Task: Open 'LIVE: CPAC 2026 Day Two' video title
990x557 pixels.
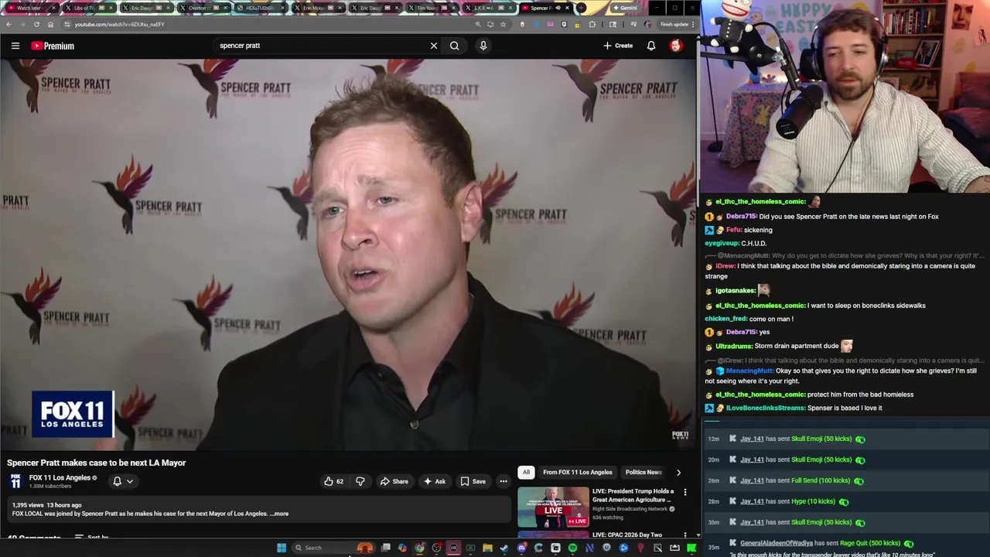Action: (627, 535)
